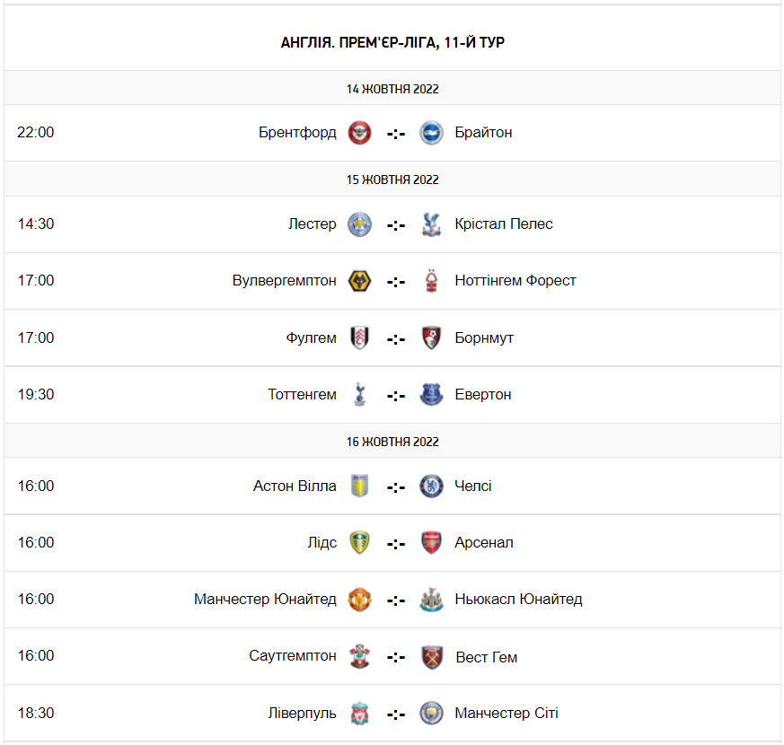Click the Brighton club crest
This screenshot has height=745, width=784.
click(x=432, y=133)
